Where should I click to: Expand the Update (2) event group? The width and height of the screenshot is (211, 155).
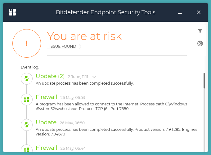(95, 77)
